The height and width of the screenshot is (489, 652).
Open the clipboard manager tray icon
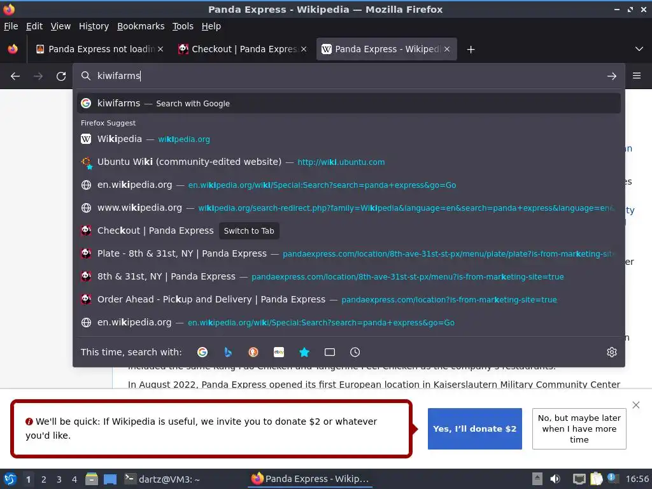(596, 479)
